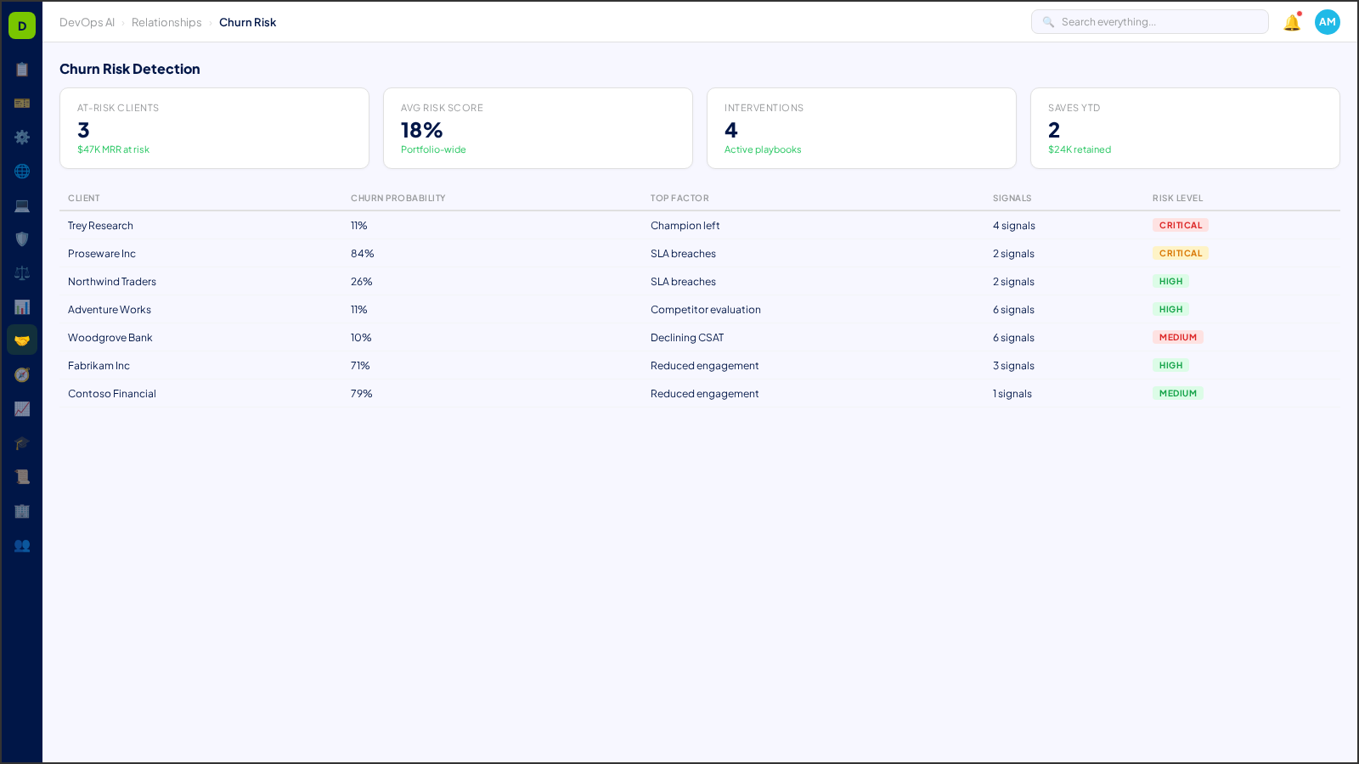Open the clipboard/tasks icon in sidebar

(x=22, y=70)
